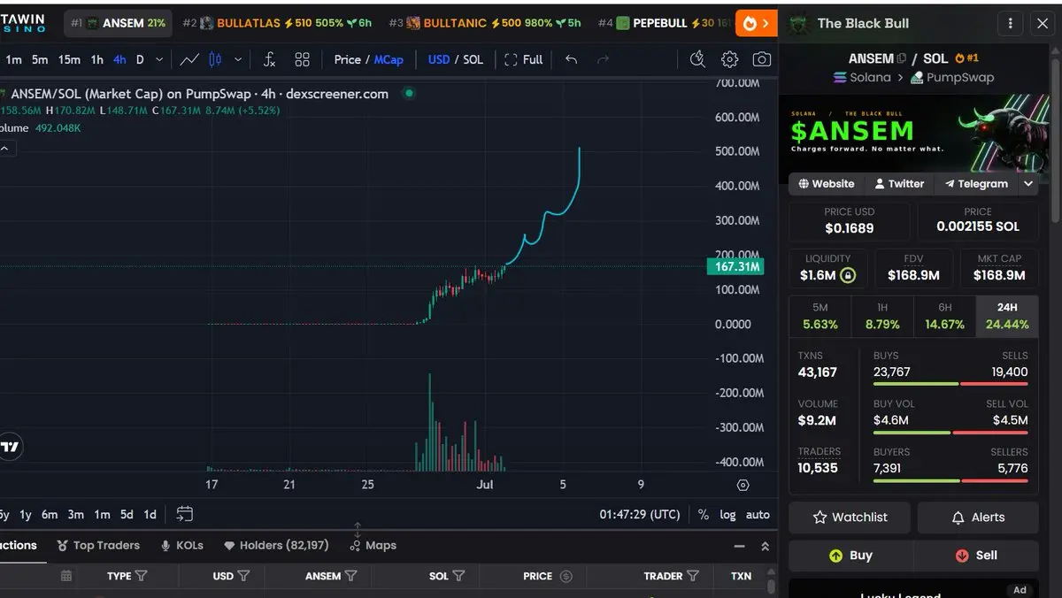This screenshot has height=598, width=1062.
Task: Filter the SOL column
Action: click(458, 576)
